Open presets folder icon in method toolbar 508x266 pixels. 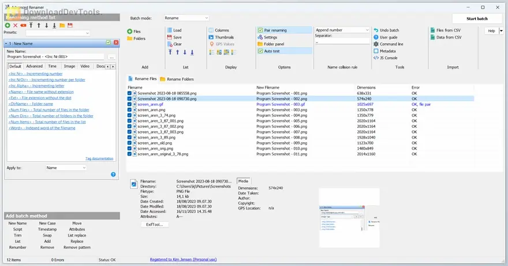[62, 25]
